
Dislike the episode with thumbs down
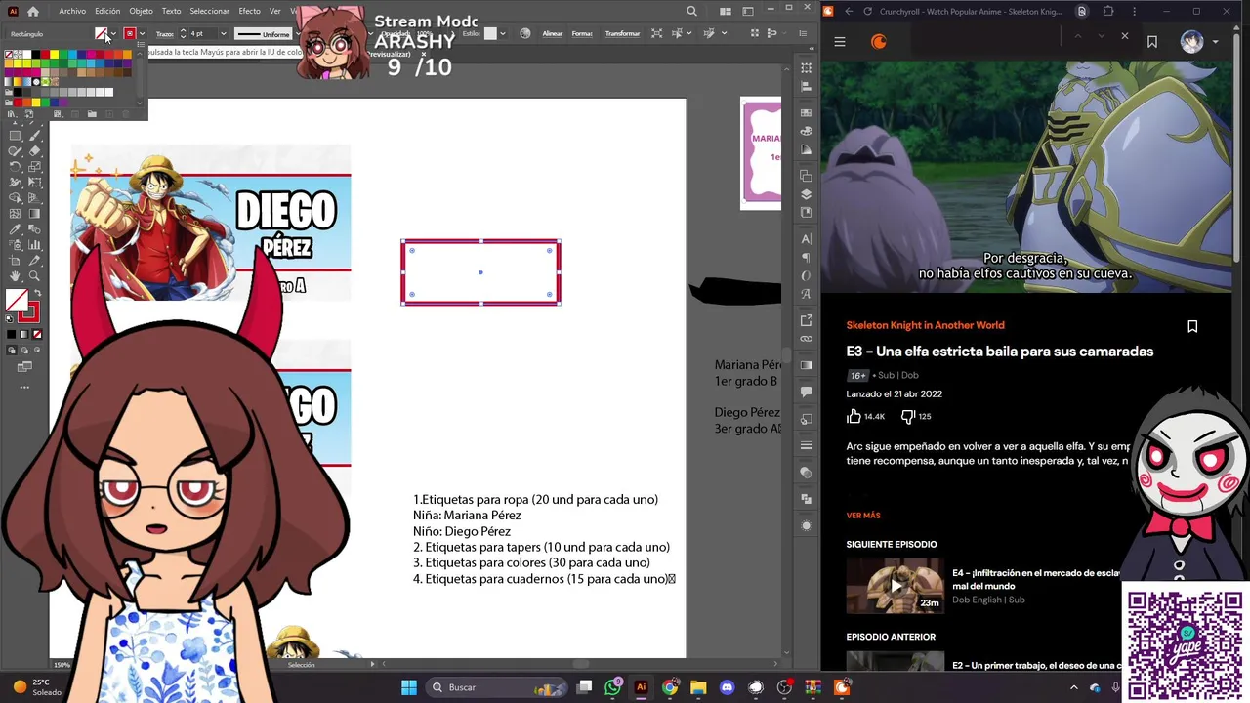907,416
